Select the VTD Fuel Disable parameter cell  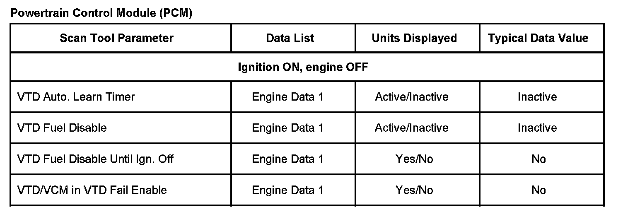point(62,128)
